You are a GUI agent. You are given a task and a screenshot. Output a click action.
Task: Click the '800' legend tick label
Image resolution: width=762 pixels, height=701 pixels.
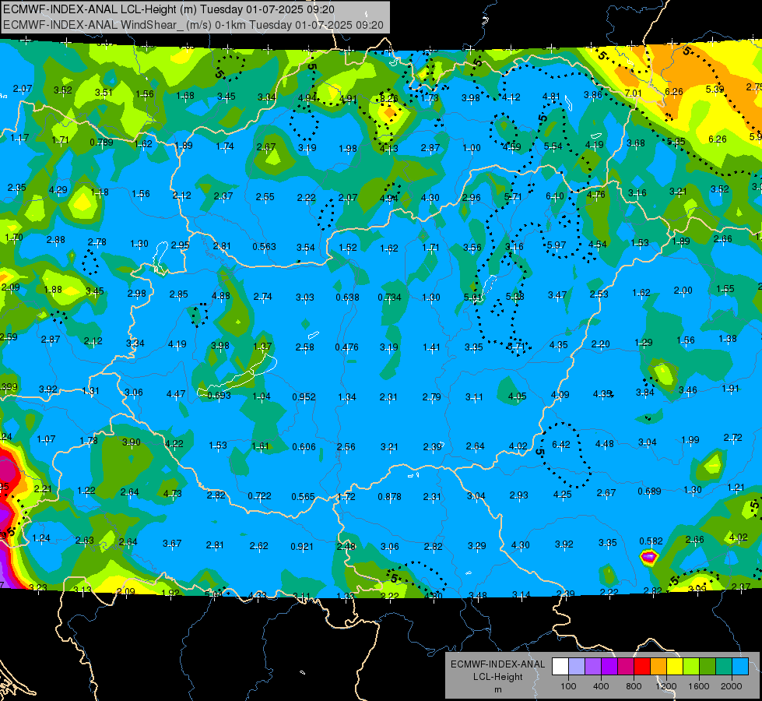634,686
